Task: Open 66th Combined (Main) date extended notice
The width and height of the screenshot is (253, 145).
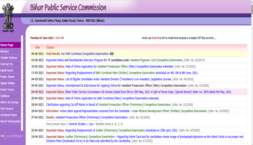Action: click(x=112, y=98)
